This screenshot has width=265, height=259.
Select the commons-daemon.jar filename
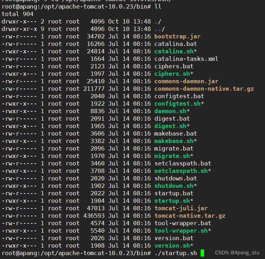tap(186, 81)
